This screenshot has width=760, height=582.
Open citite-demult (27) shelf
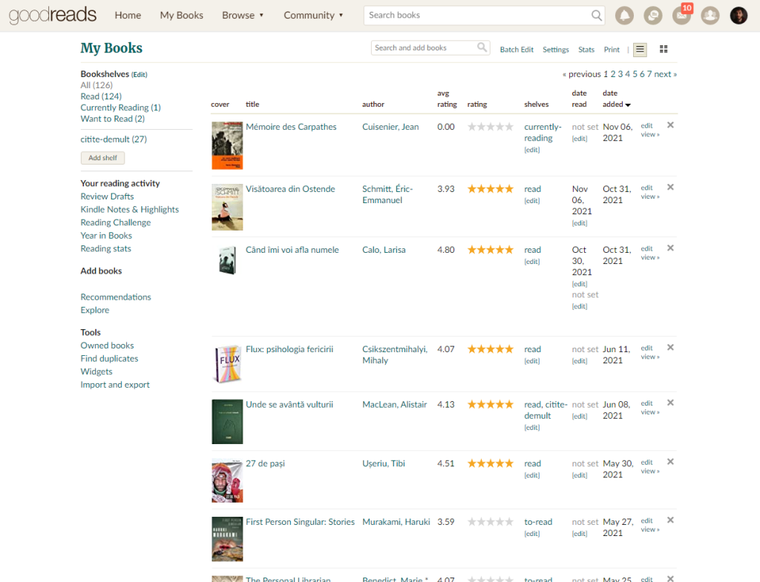[114, 139]
